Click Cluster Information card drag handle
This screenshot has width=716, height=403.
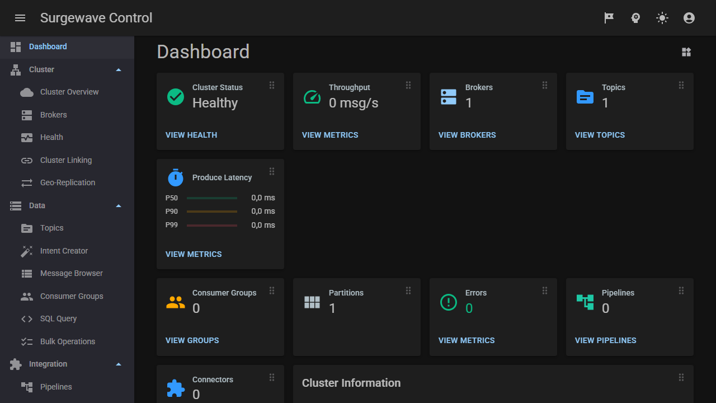[x=681, y=377]
